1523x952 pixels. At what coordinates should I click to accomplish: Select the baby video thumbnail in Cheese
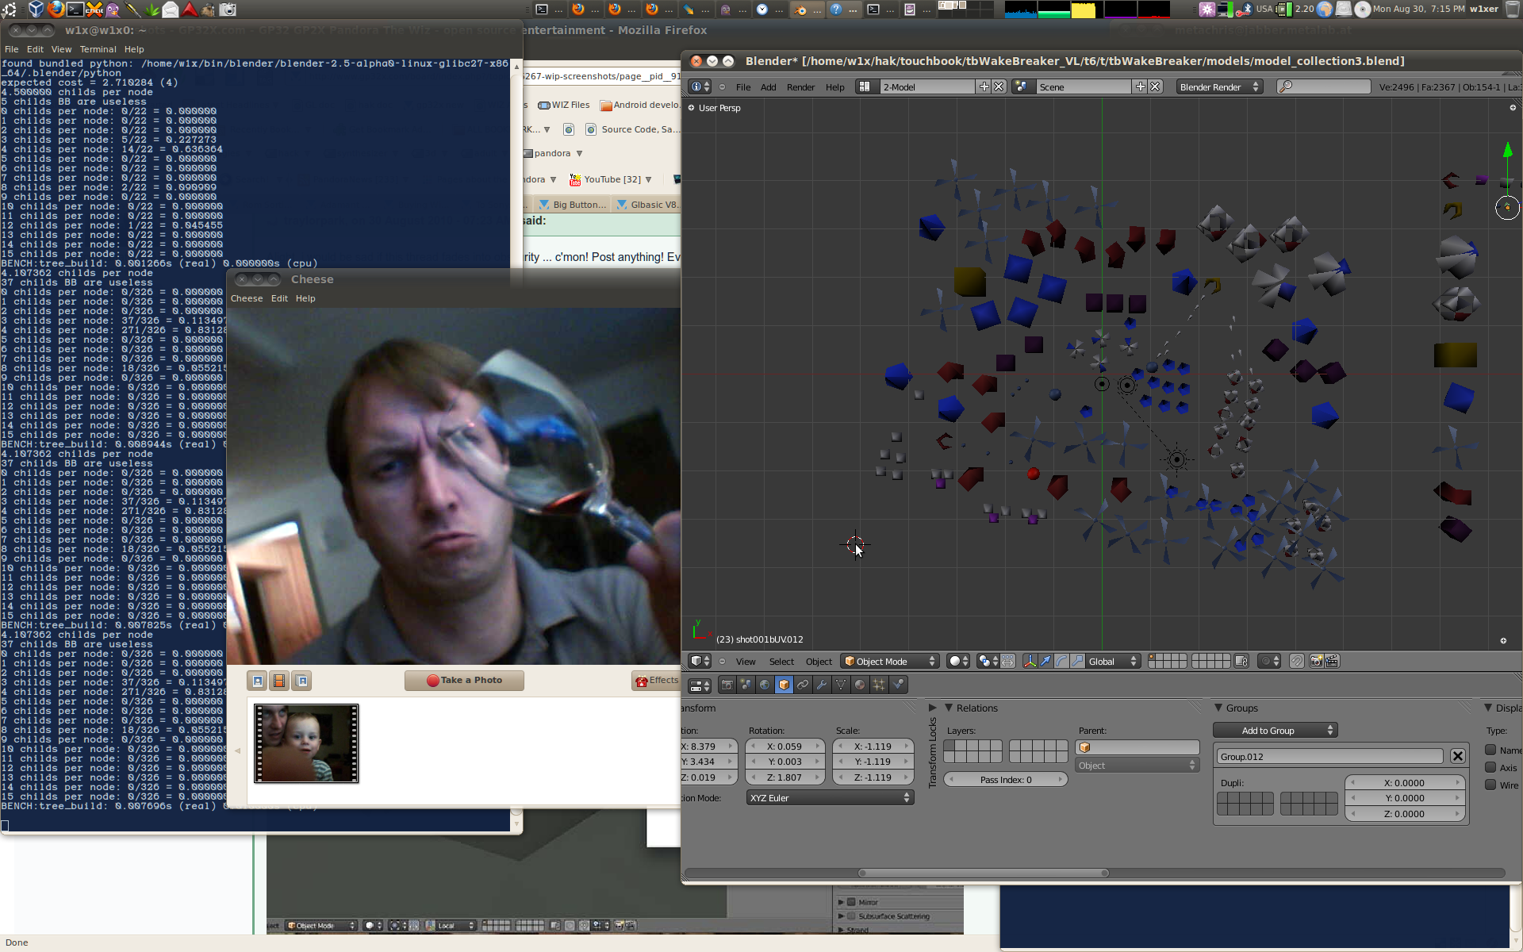pyautogui.click(x=306, y=743)
